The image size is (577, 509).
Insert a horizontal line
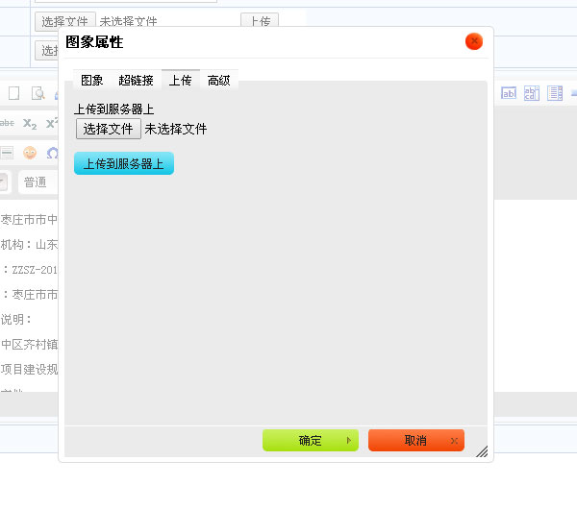(7, 153)
